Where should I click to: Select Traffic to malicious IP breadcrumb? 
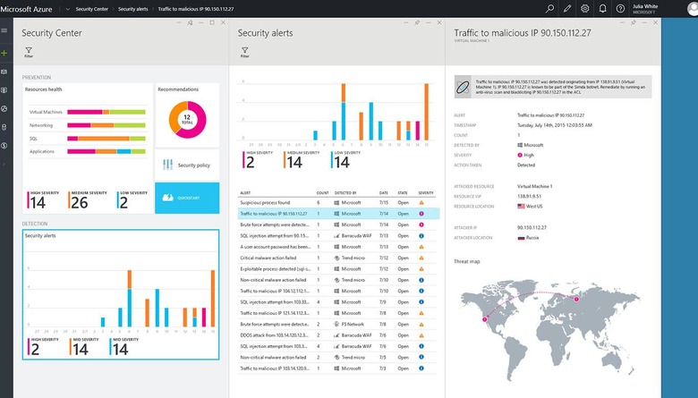[x=196, y=9]
